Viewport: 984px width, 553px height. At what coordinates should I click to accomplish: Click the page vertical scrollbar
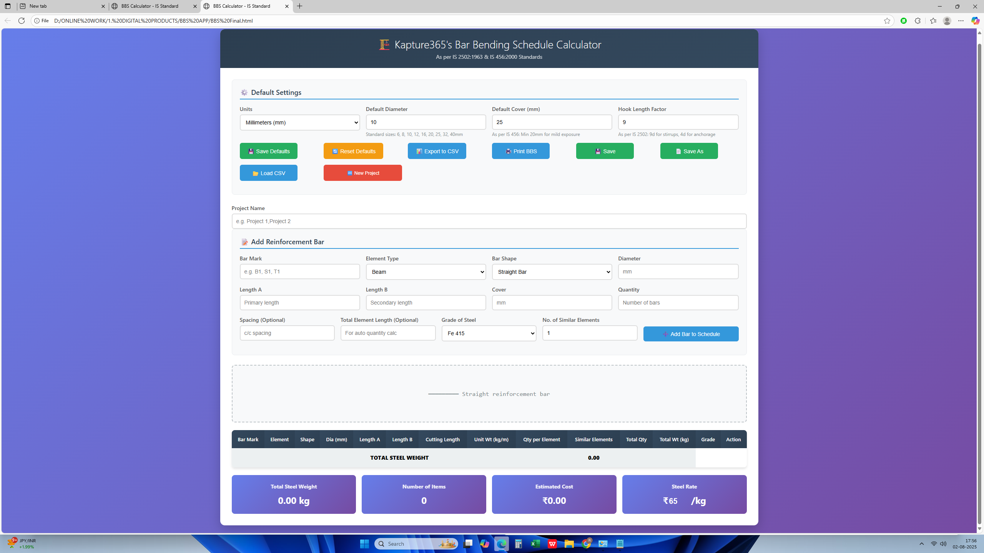pos(979,284)
